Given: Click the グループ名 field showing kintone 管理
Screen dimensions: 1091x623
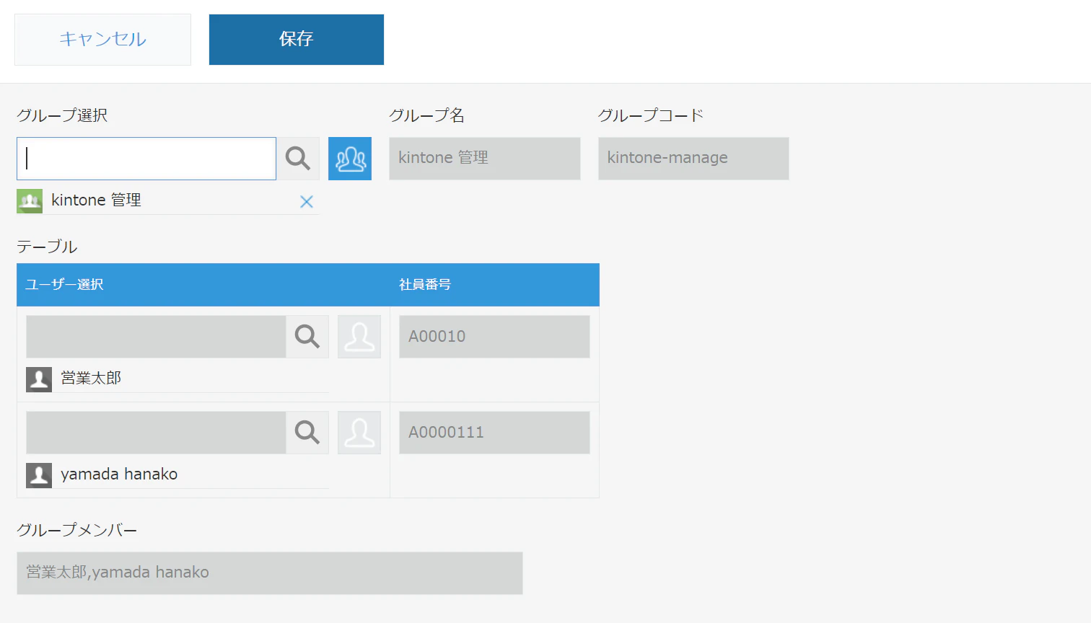Looking at the screenshot, I should click(485, 159).
